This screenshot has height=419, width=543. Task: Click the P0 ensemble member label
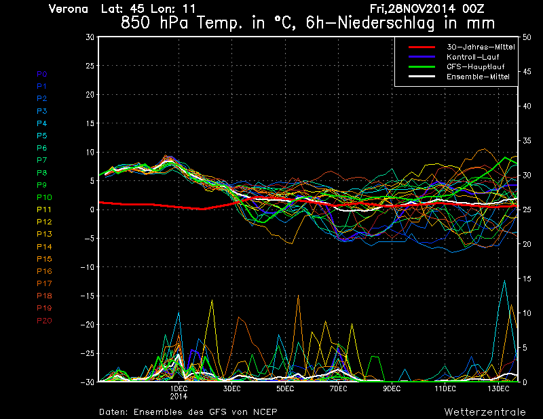pyautogui.click(x=41, y=74)
